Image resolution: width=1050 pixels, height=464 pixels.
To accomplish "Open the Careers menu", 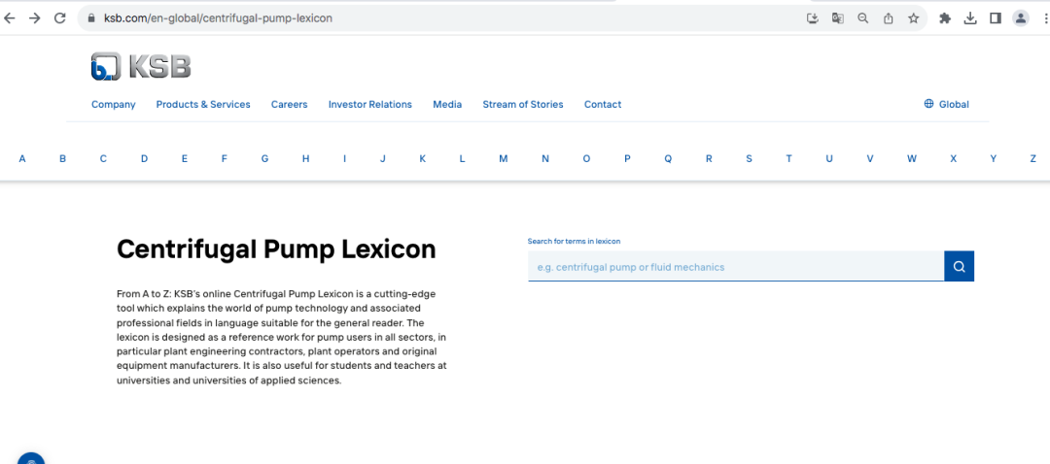I will tap(290, 104).
